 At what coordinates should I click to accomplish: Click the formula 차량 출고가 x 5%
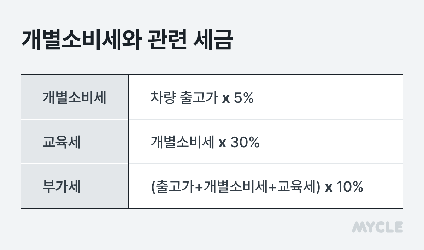202,98
